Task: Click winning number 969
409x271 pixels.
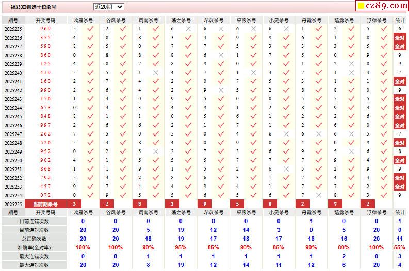Action: point(45,29)
